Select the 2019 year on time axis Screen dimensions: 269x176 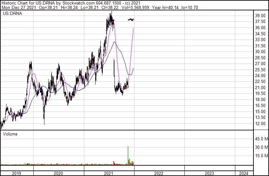pos(16,173)
